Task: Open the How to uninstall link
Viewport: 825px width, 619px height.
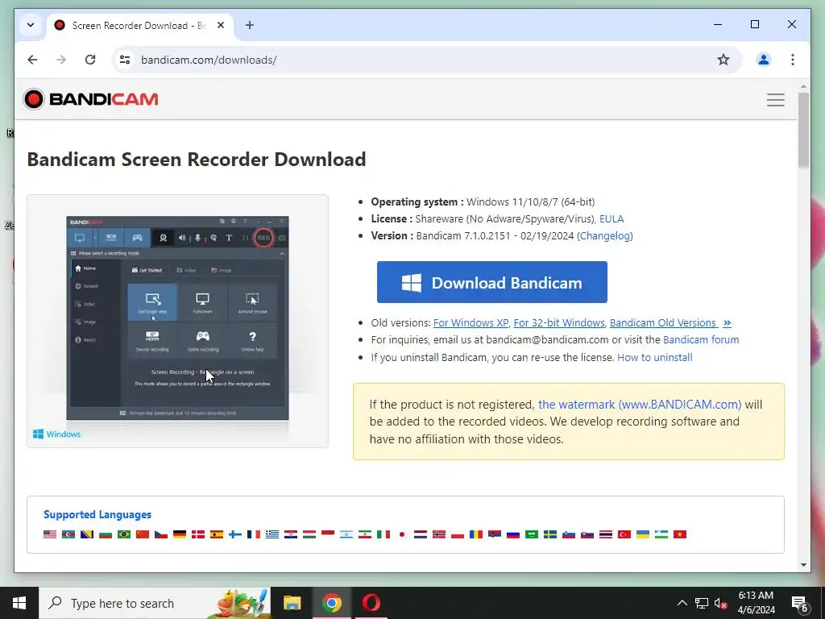Action: tap(654, 357)
